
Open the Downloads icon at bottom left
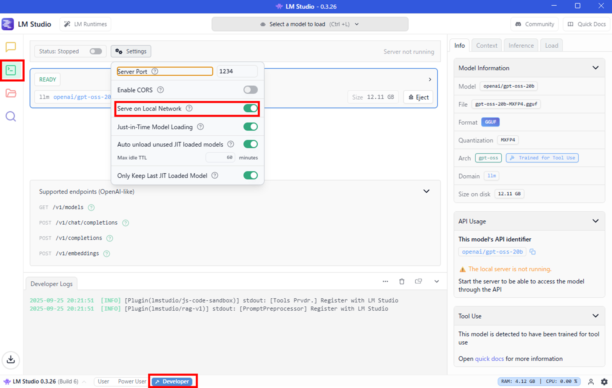tap(11, 359)
